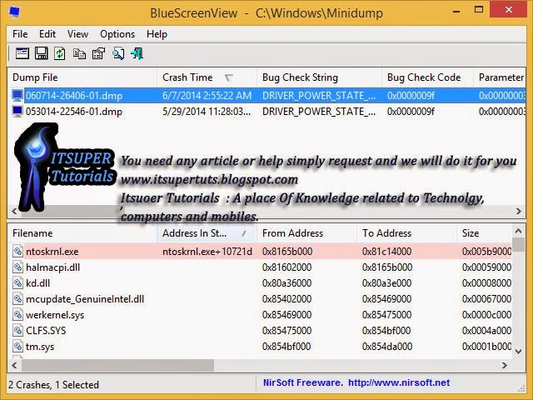Click the CLFS.SYS file icon
Screen dimensions: 533x400
17,331
